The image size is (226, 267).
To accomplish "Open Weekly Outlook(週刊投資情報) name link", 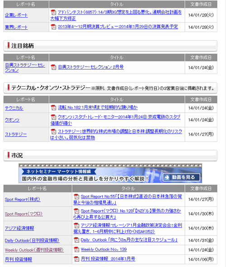I will (34, 250).
